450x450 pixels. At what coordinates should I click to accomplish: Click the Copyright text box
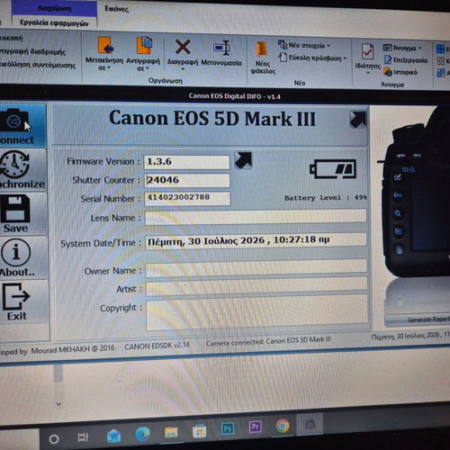click(x=257, y=312)
